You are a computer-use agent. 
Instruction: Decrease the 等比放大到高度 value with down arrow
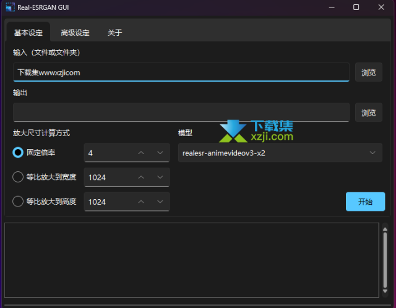coord(160,202)
